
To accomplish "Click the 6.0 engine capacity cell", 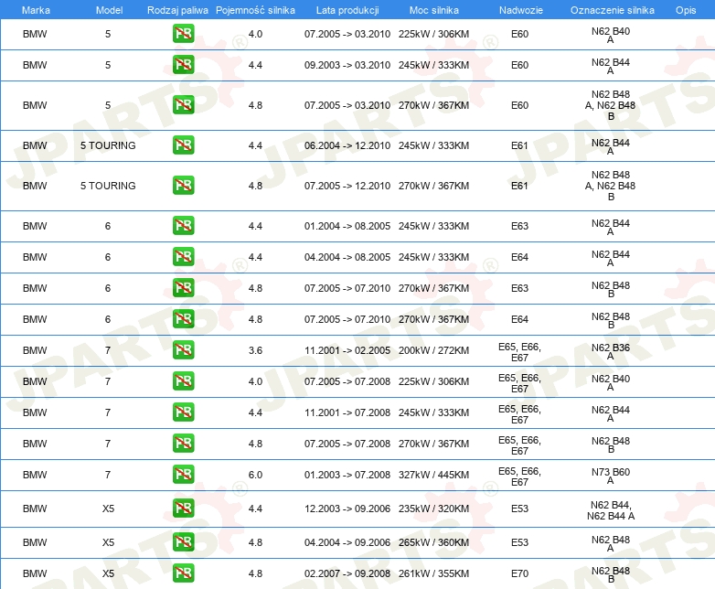I will [x=255, y=474].
